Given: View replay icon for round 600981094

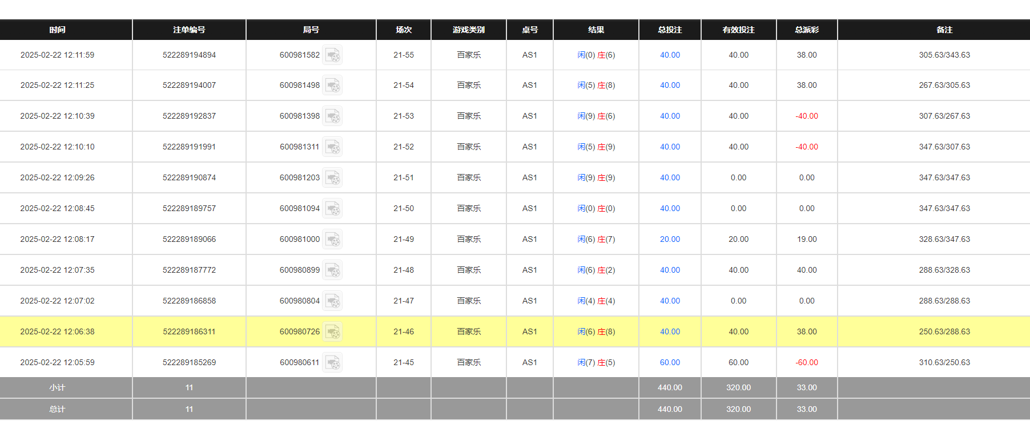Looking at the screenshot, I should point(332,209).
